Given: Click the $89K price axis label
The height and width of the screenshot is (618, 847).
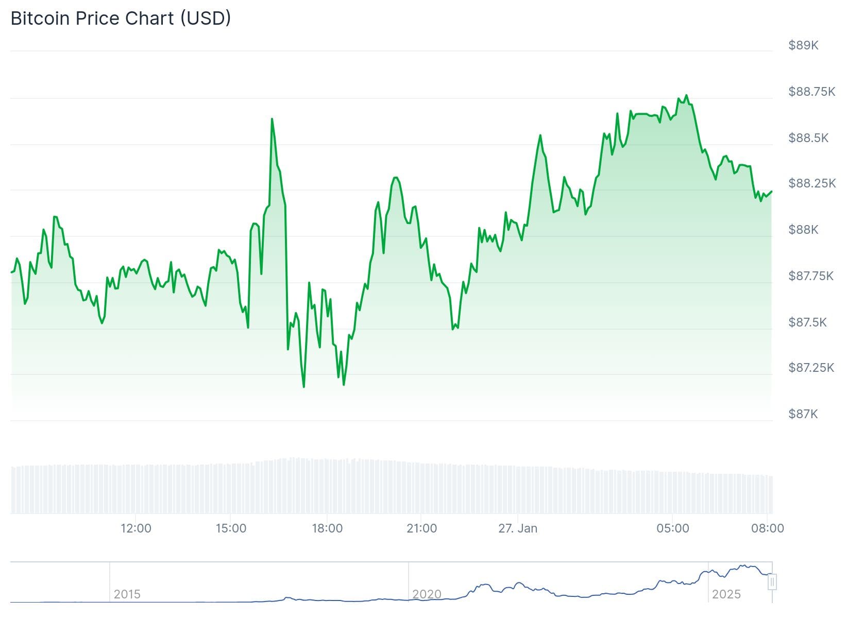Looking at the screenshot, I should pos(803,45).
